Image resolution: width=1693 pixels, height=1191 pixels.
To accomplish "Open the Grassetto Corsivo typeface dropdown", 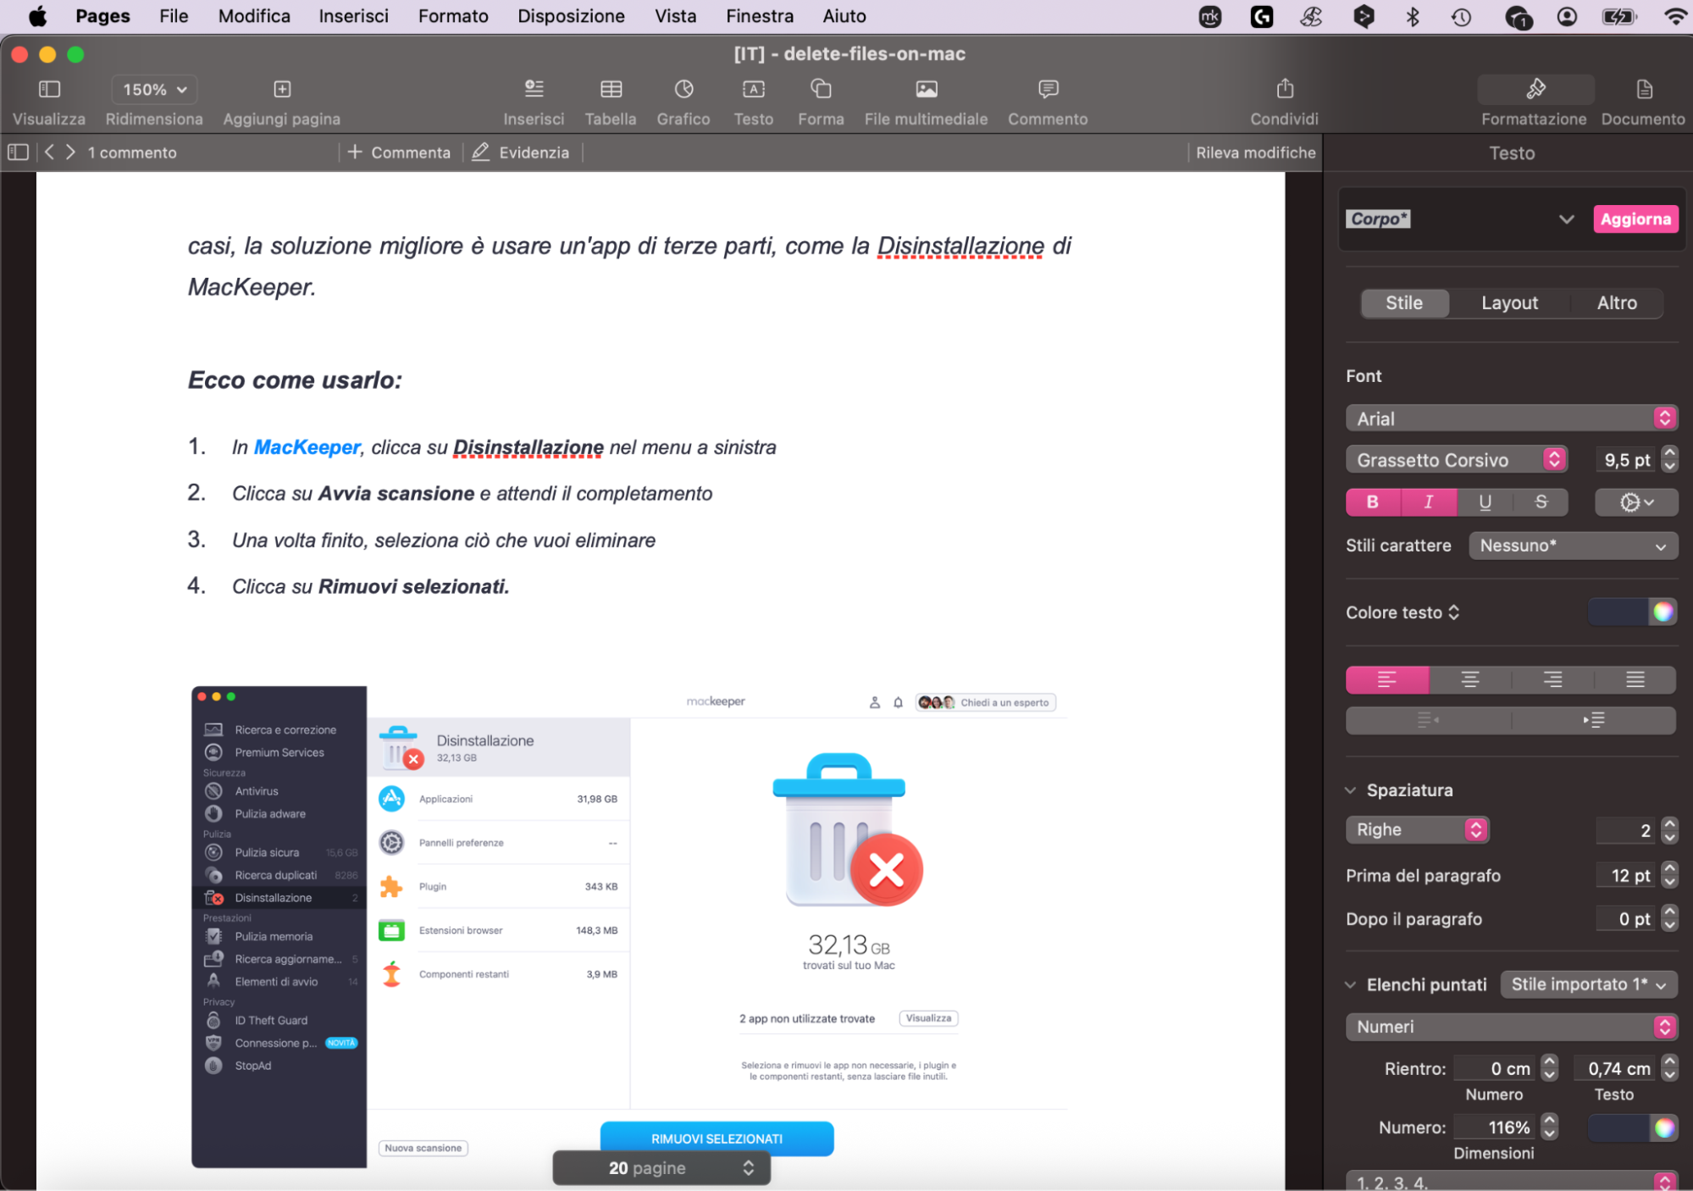I will pyautogui.click(x=1456, y=460).
